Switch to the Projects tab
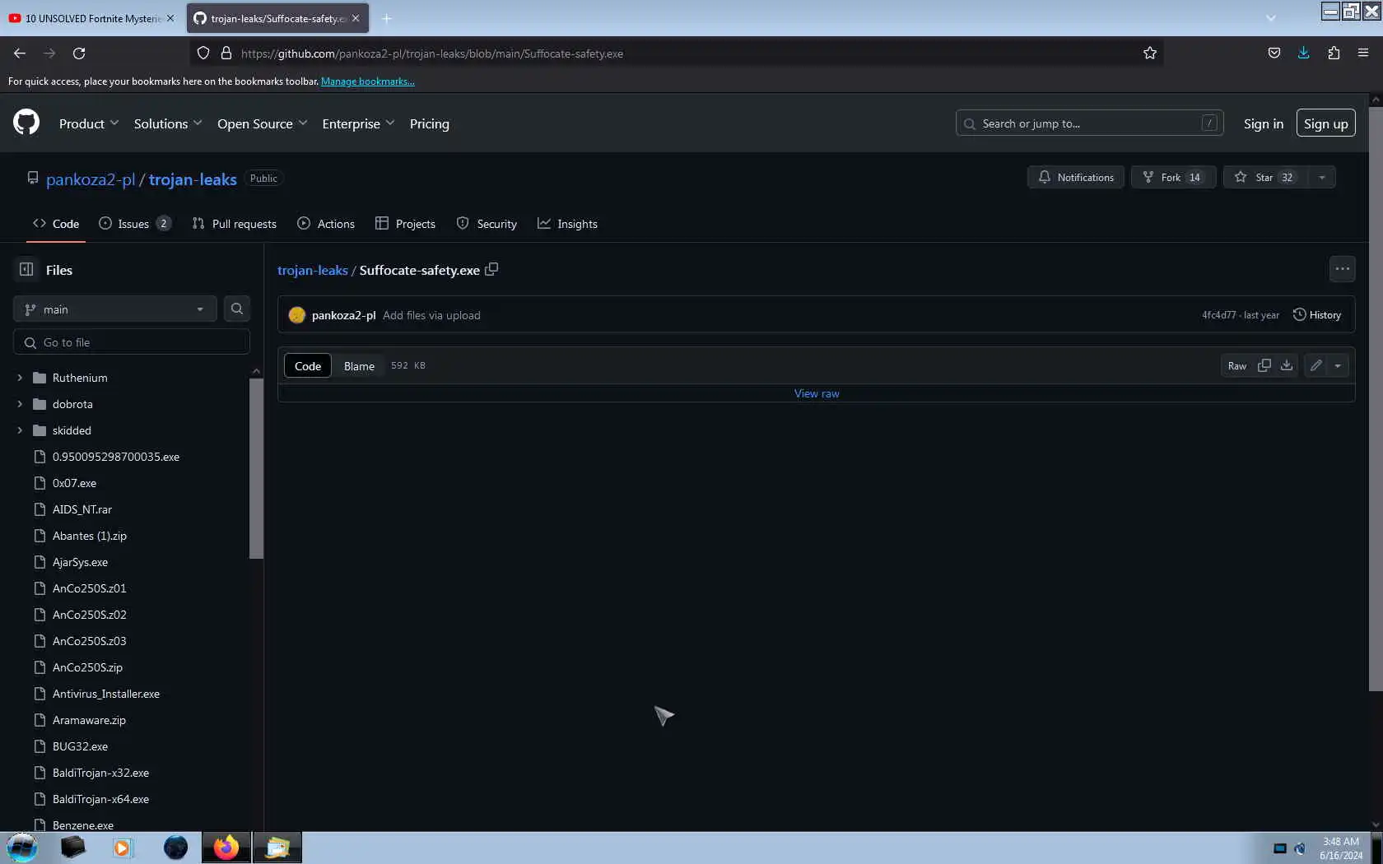Image resolution: width=1383 pixels, height=864 pixels. coord(405,224)
